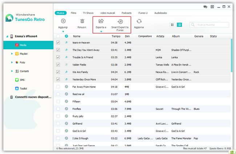Open the Audiobooks tab

160,13
